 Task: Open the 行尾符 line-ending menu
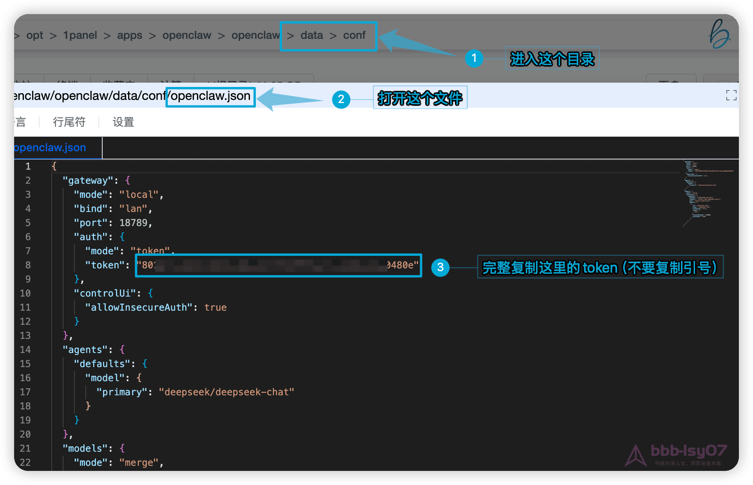click(69, 122)
